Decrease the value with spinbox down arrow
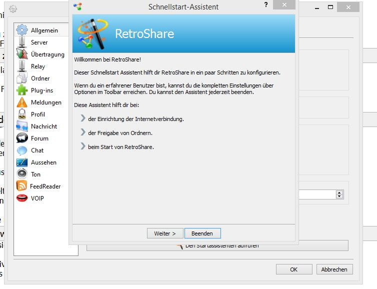 coord(339,196)
